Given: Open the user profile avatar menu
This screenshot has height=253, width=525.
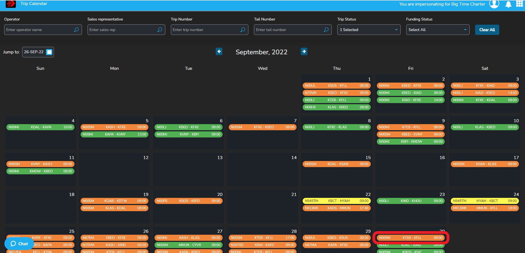Looking at the screenshot, I should click(x=494, y=4).
